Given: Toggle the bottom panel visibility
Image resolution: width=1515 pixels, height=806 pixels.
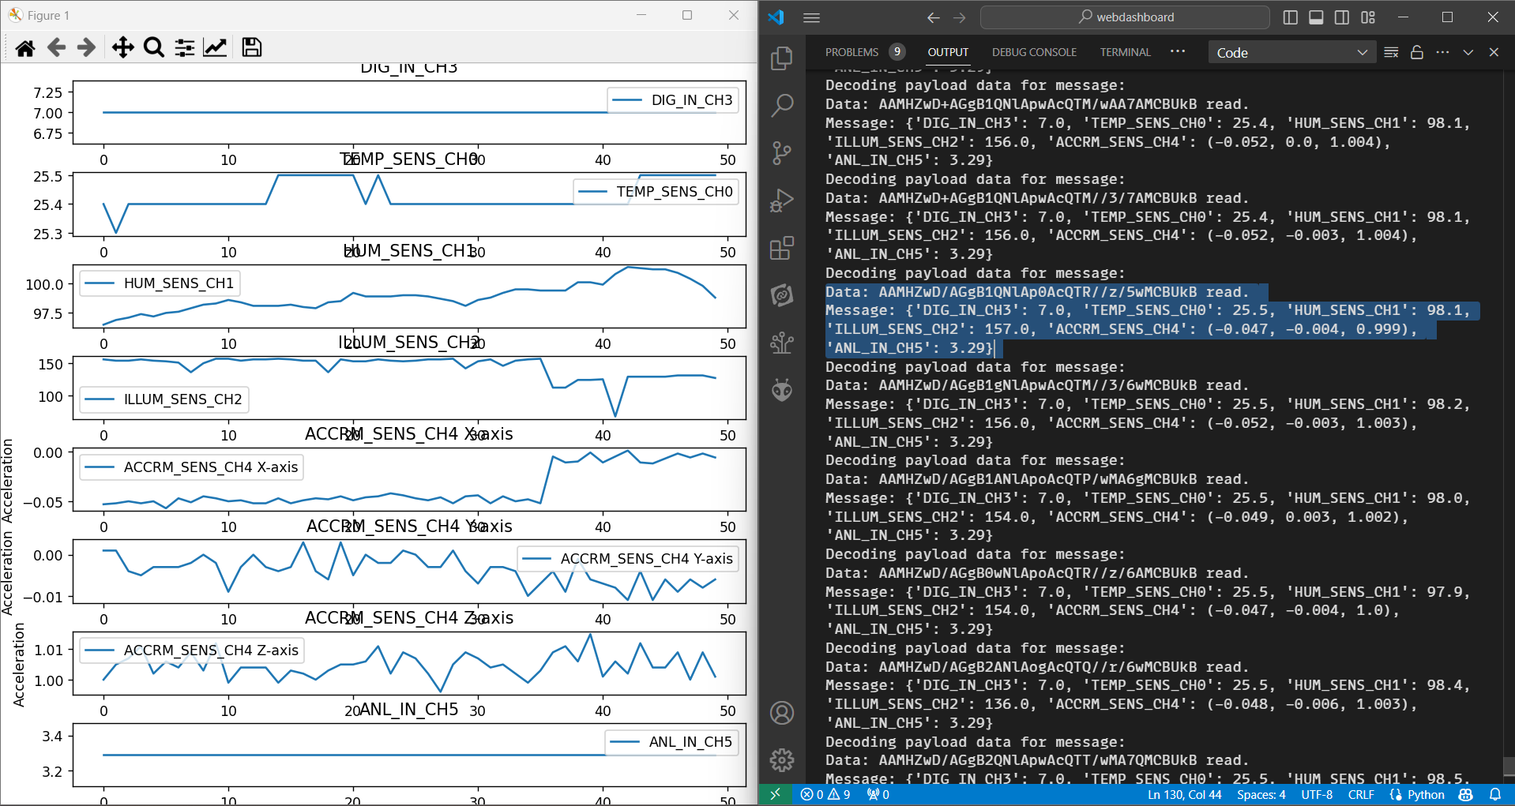Looking at the screenshot, I should tap(1316, 17).
